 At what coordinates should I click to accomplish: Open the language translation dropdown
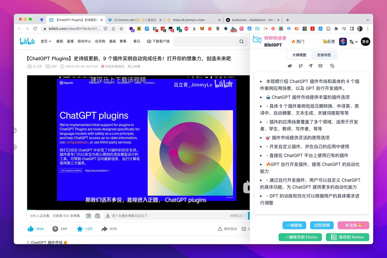(354, 42)
